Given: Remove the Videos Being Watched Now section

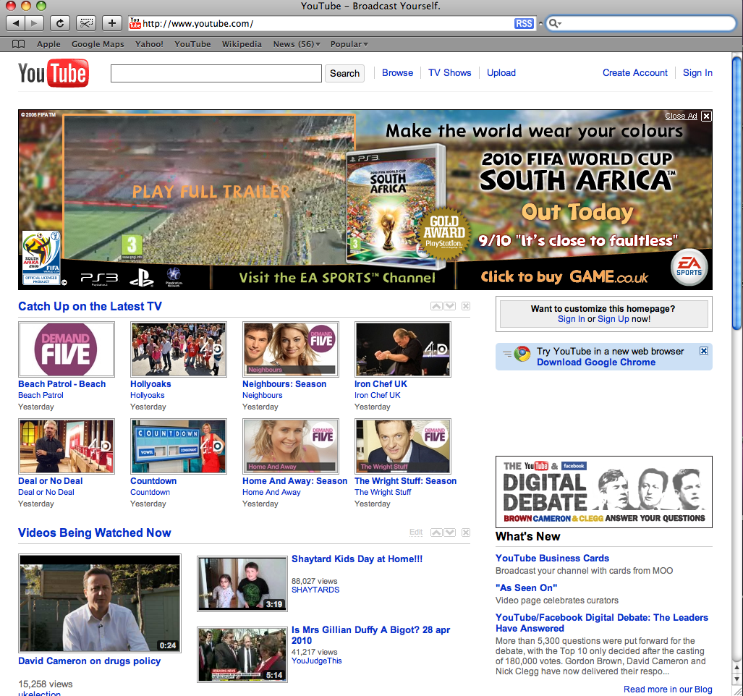Looking at the screenshot, I should tap(466, 532).
